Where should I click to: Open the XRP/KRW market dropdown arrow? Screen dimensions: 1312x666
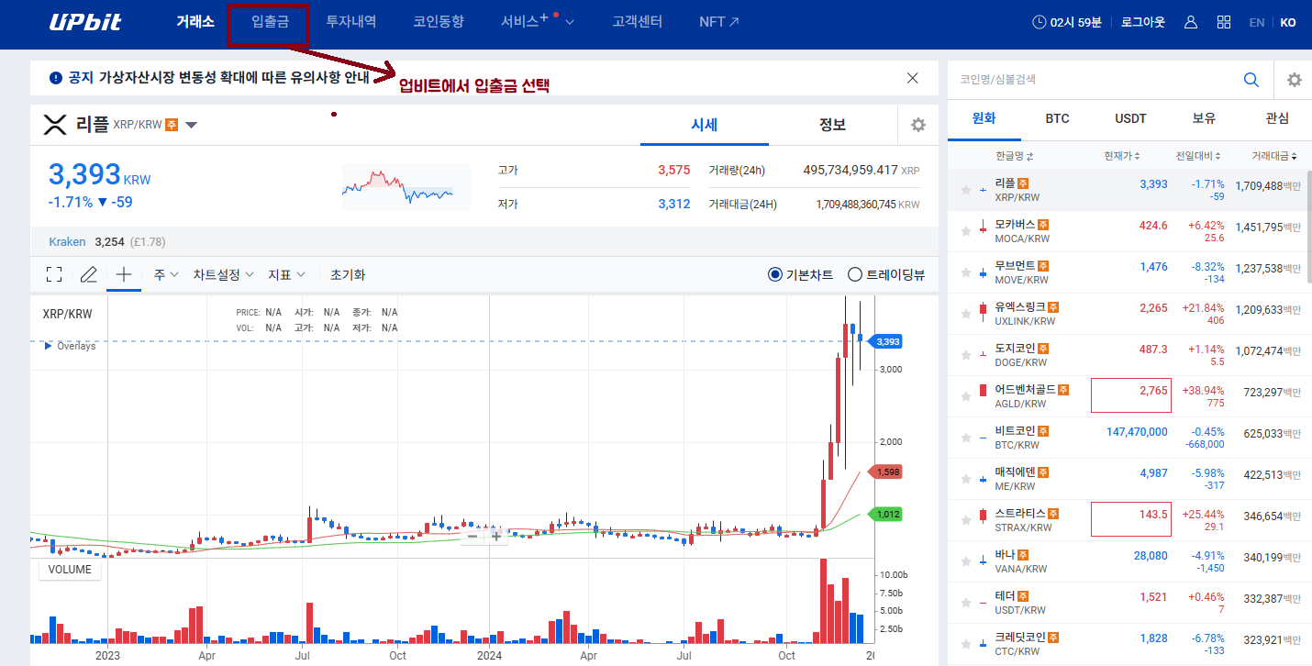[x=191, y=125]
